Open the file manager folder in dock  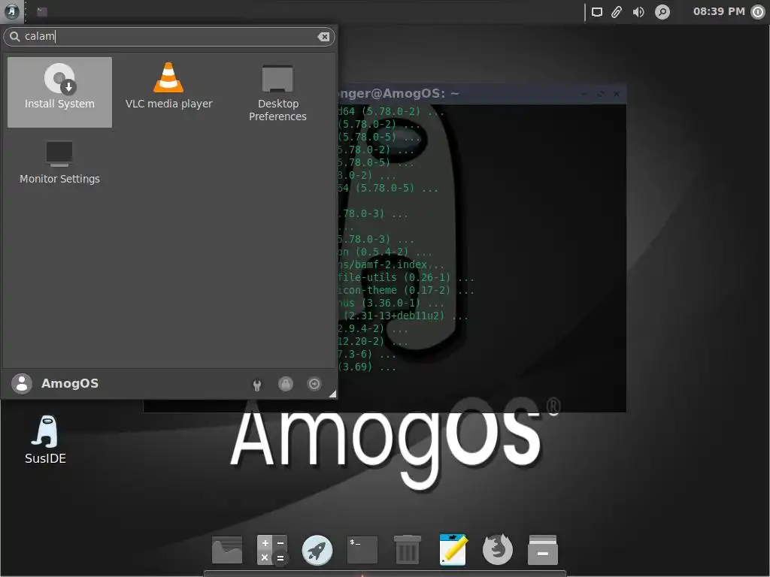click(x=227, y=550)
